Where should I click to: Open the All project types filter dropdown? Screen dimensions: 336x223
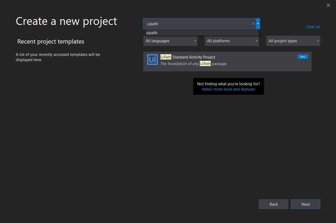(x=293, y=41)
